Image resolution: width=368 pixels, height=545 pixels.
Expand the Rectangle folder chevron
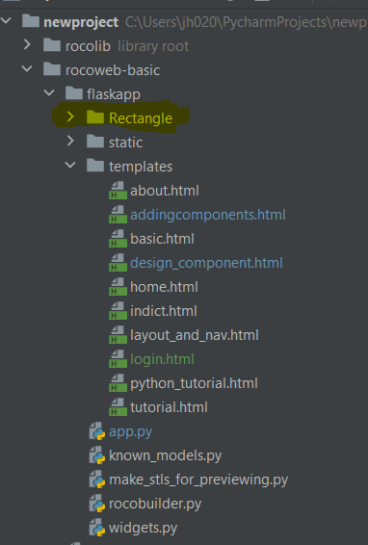click(x=70, y=117)
